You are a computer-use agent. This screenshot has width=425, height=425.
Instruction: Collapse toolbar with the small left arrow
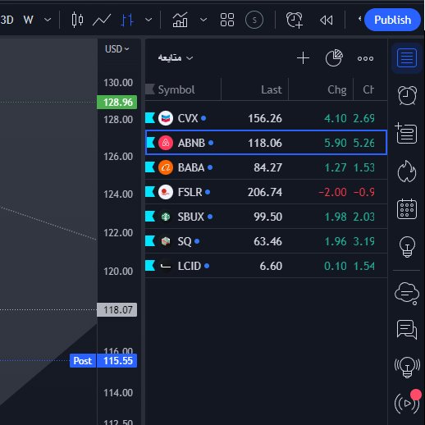tap(359, 19)
